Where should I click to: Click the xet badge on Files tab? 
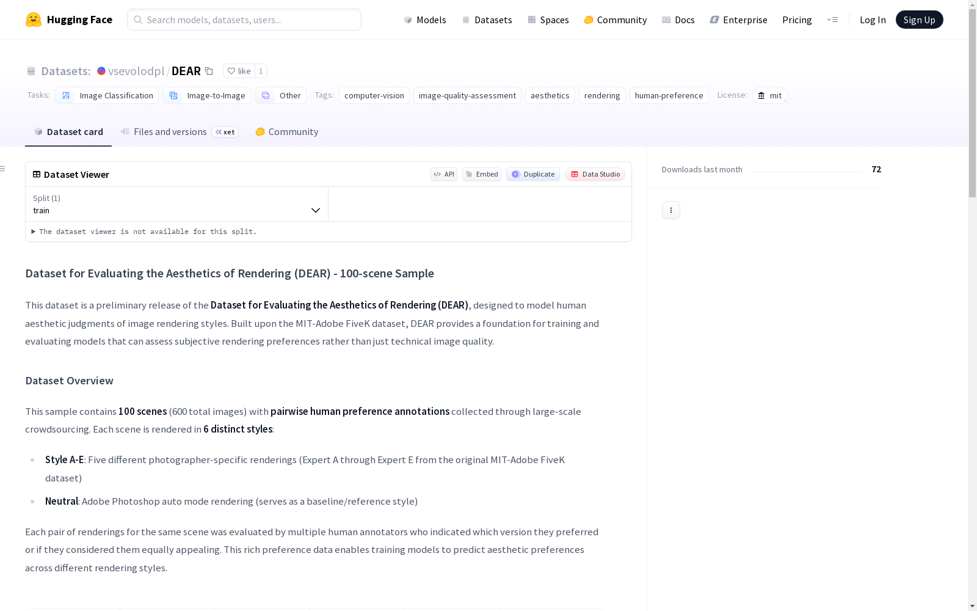click(x=225, y=132)
